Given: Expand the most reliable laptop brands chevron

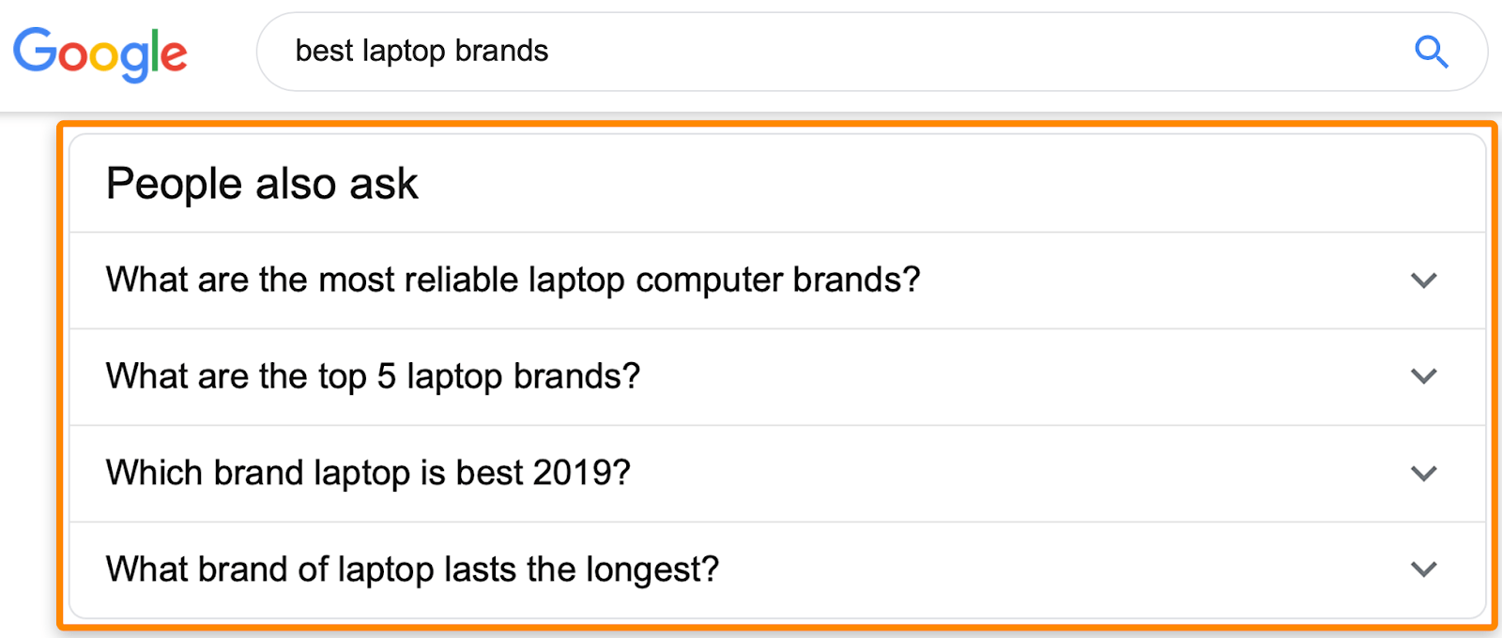Looking at the screenshot, I should (x=1423, y=281).
